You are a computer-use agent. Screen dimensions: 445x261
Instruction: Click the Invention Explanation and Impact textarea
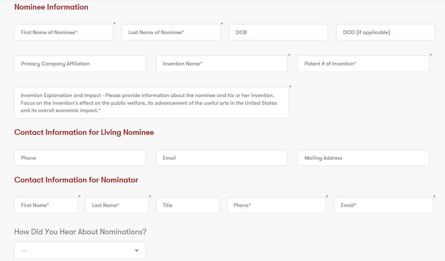(x=151, y=103)
